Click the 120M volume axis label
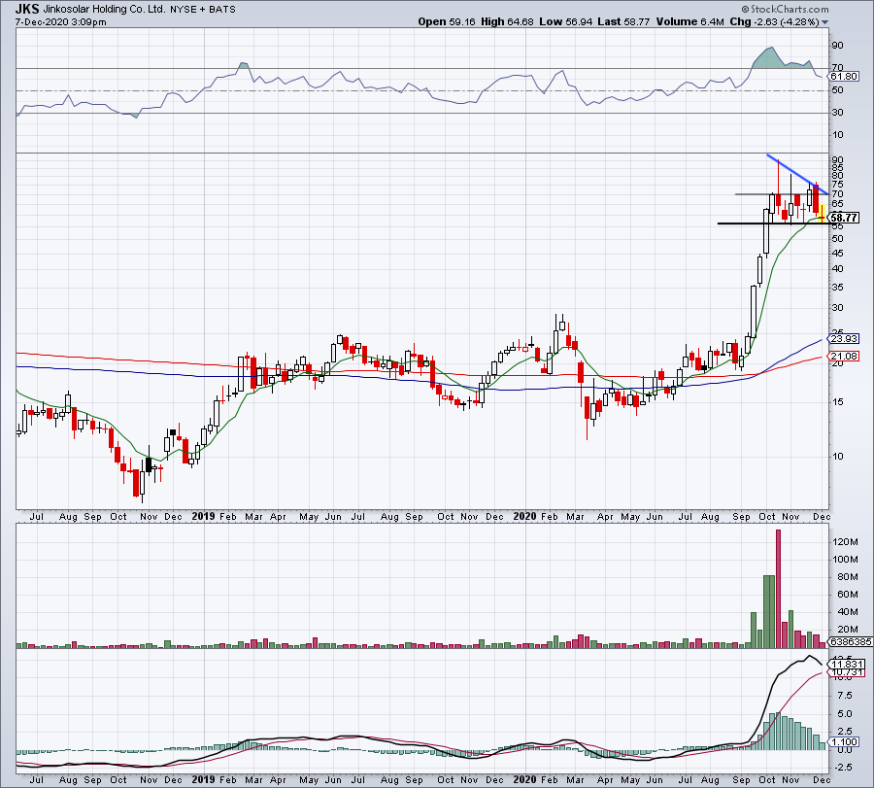The height and width of the screenshot is (788, 874). coord(845,542)
